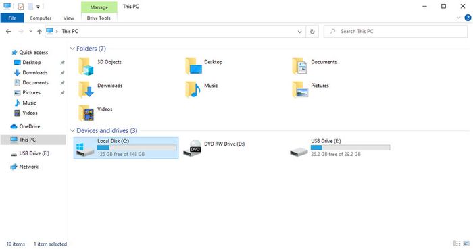Image resolution: width=473 pixels, height=249 pixels.
Task: Select the Videos folder icon in Folders
Action: (86, 113)
